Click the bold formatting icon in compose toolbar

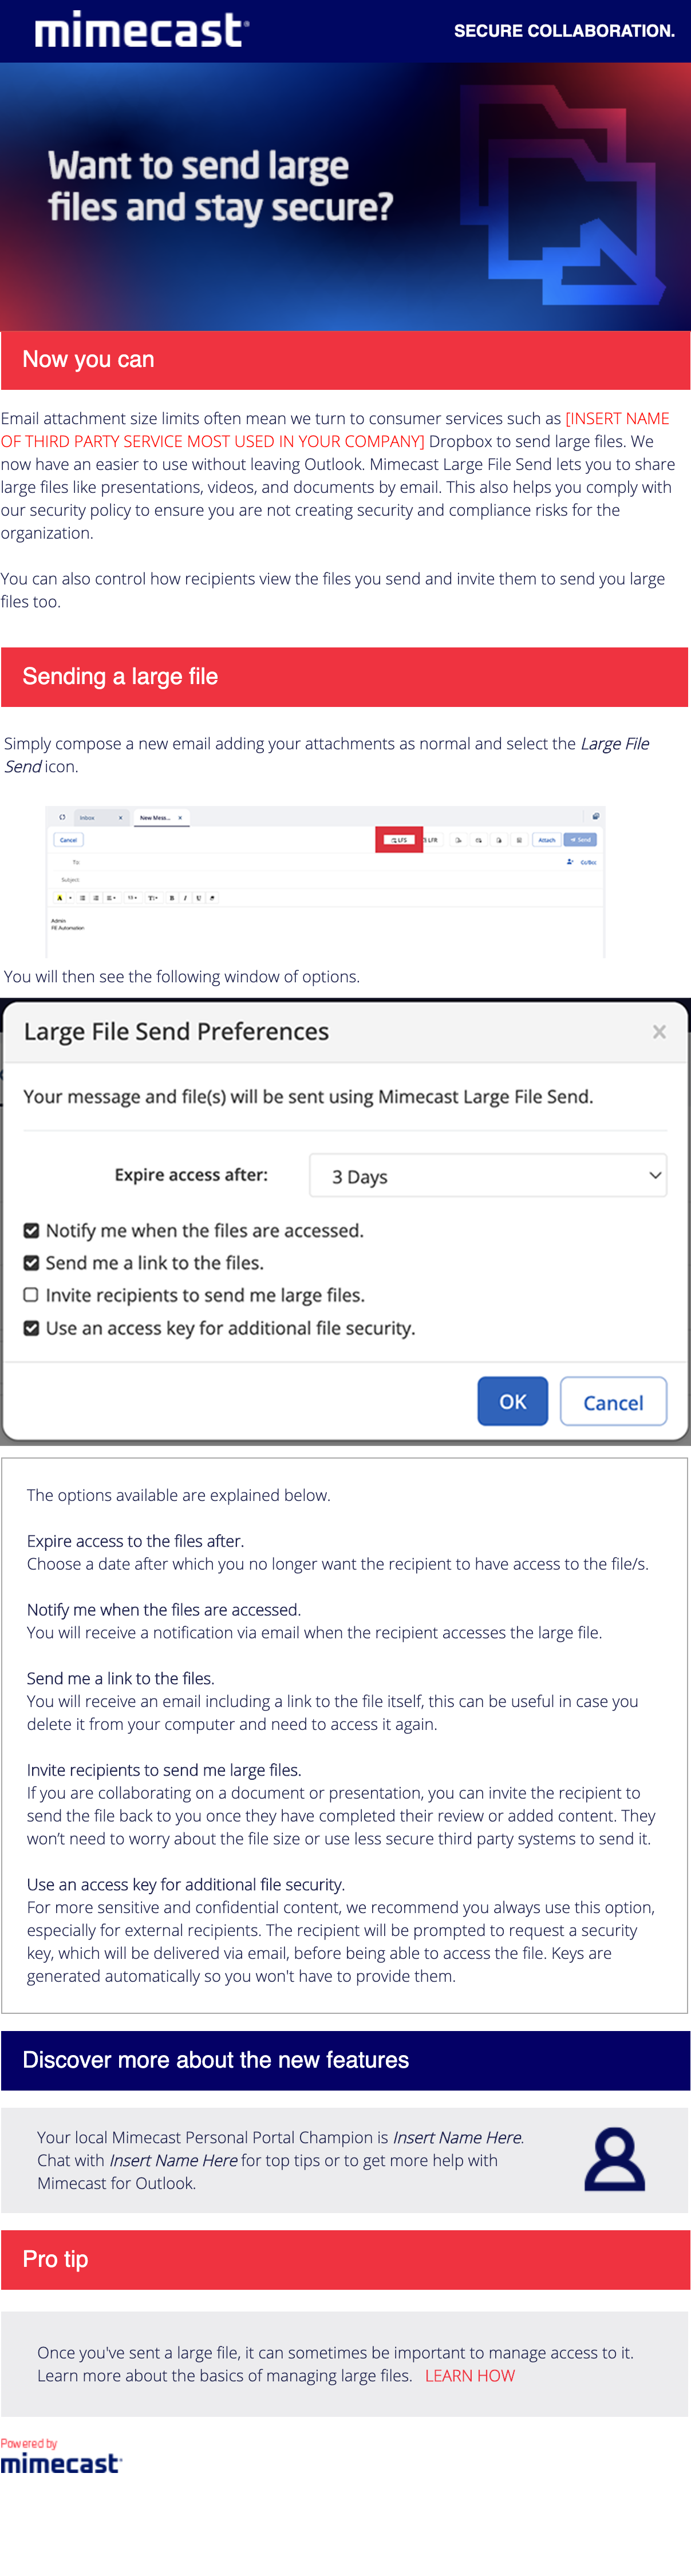coord(172,898)
